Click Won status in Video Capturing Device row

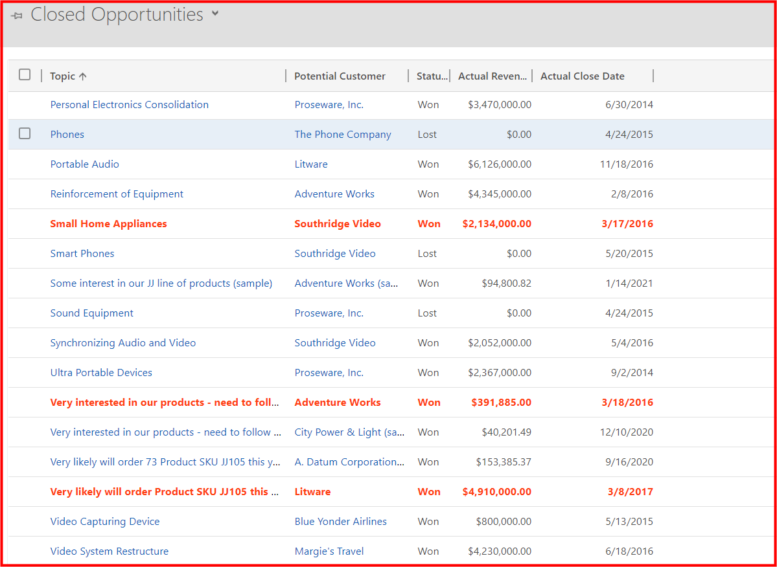tap(428, 522)
